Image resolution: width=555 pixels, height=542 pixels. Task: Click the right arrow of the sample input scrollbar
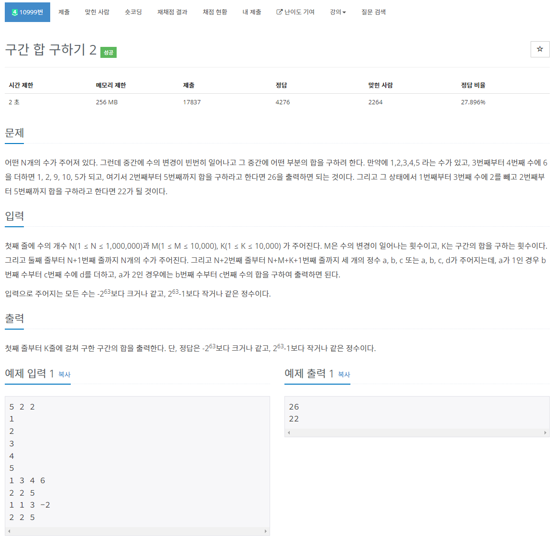coord(266,531)
